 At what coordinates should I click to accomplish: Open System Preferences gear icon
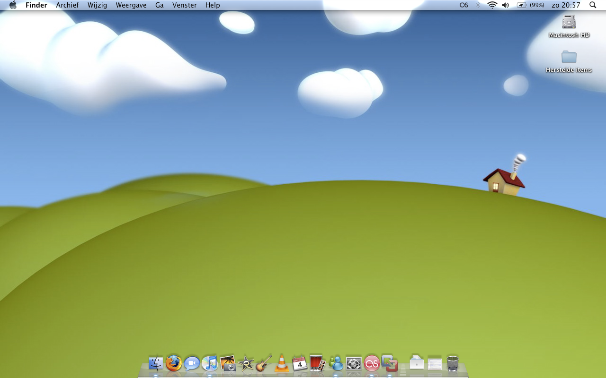click(354, 363)
